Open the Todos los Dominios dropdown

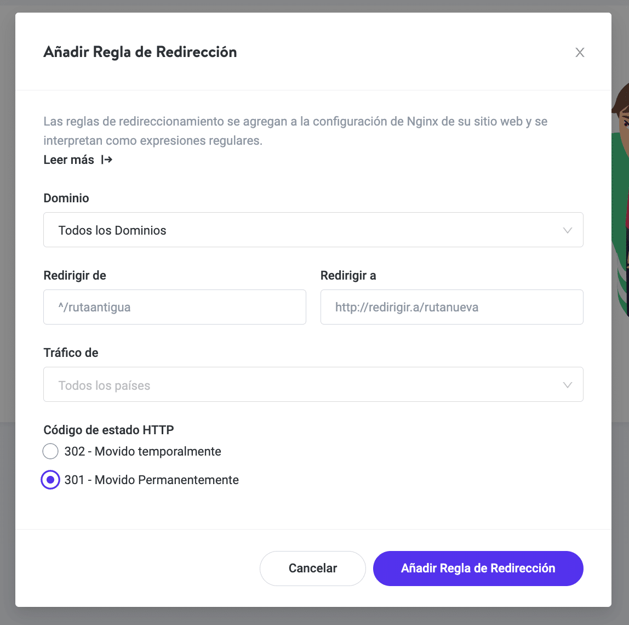tap(313, 230)
